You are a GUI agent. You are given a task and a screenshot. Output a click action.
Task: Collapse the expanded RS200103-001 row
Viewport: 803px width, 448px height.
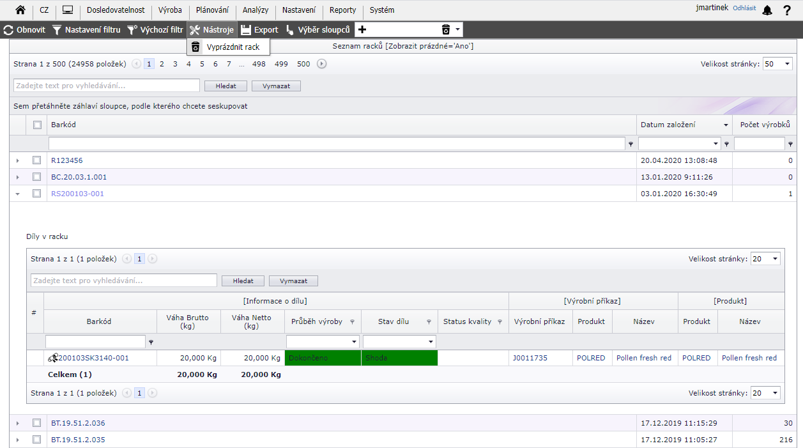coord(17,194)
